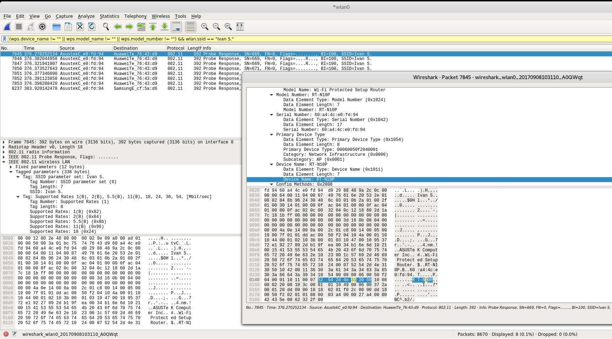Click the find packet magnifier icon
The width and height of the screenshot is (612, 339).
coord(106,27)
